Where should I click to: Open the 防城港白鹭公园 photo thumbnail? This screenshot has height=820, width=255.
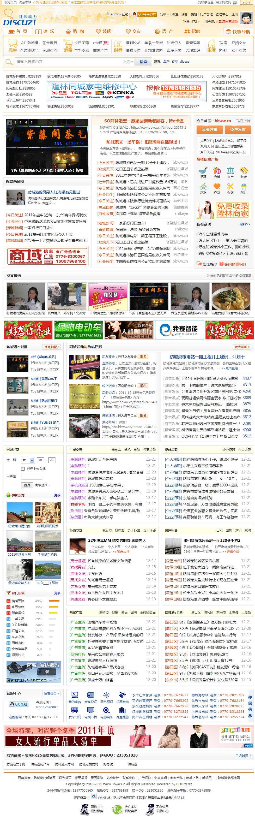click(x=19, y=513)
